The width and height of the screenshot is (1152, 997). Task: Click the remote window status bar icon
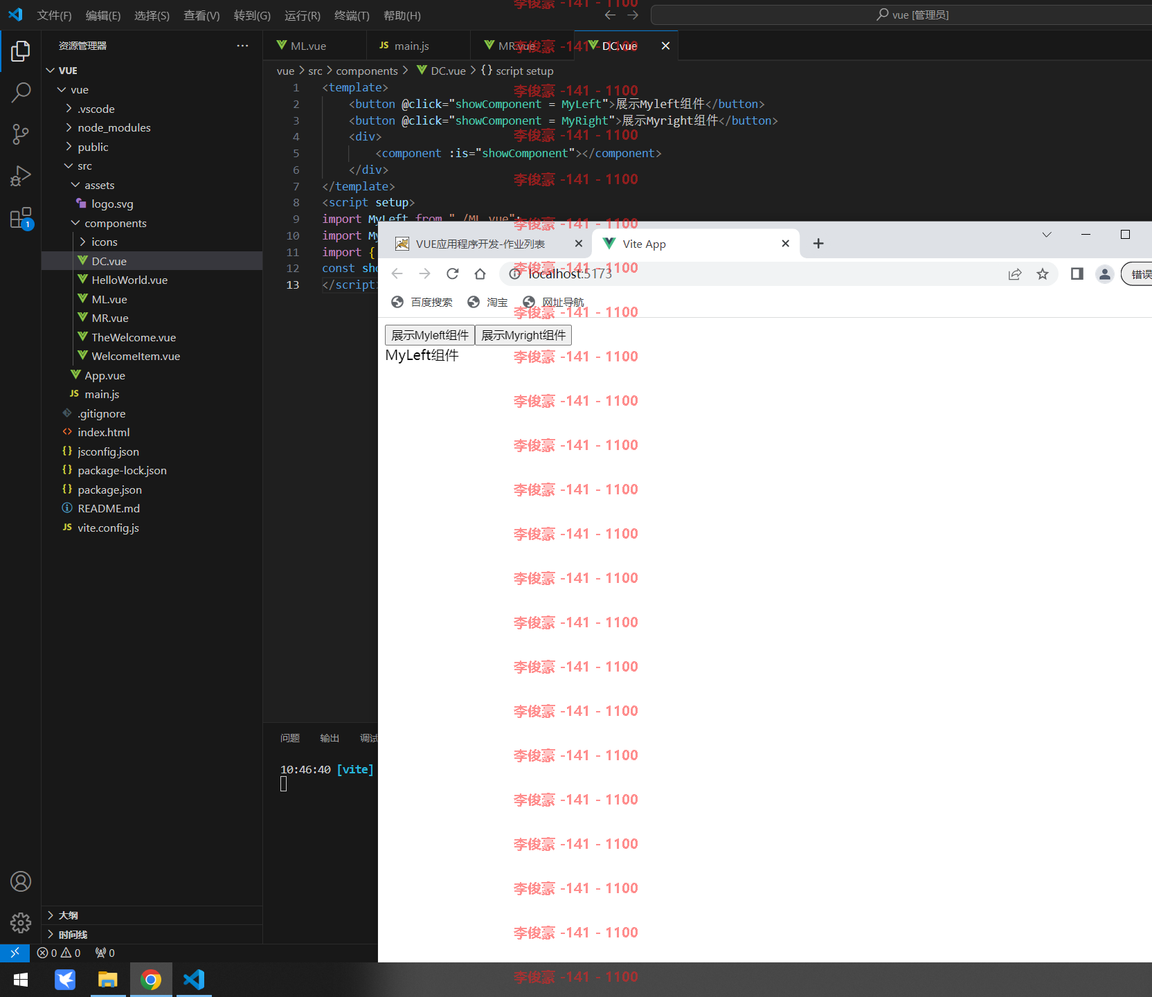click(15, 953)
